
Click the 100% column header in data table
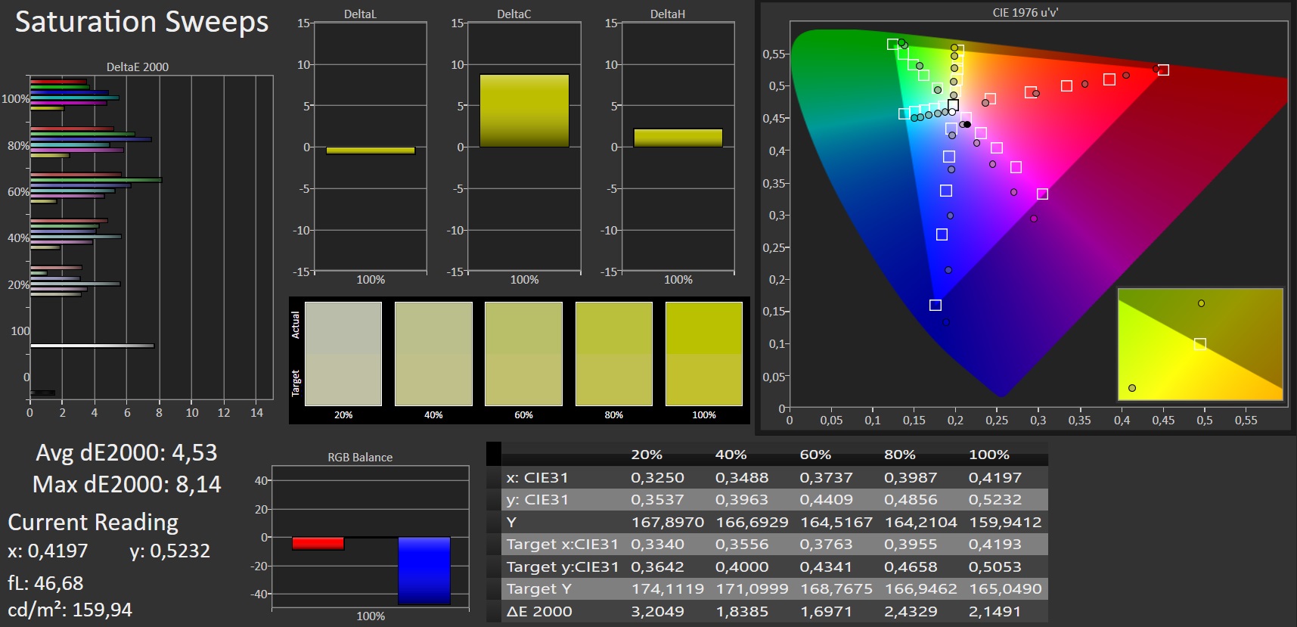pos(988,455)
